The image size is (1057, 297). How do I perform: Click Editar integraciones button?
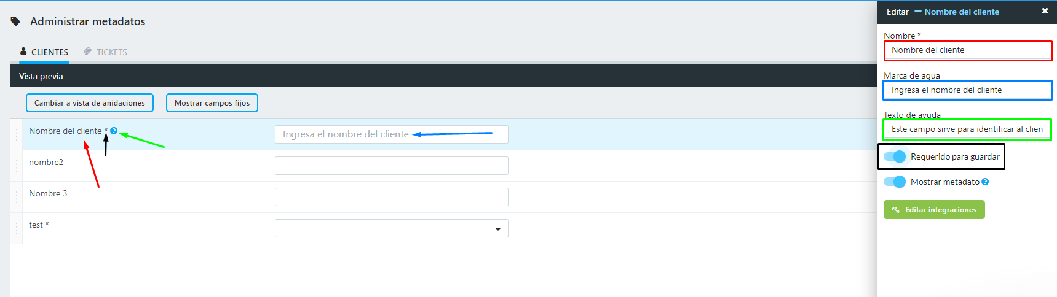click(x=934, y=210)
